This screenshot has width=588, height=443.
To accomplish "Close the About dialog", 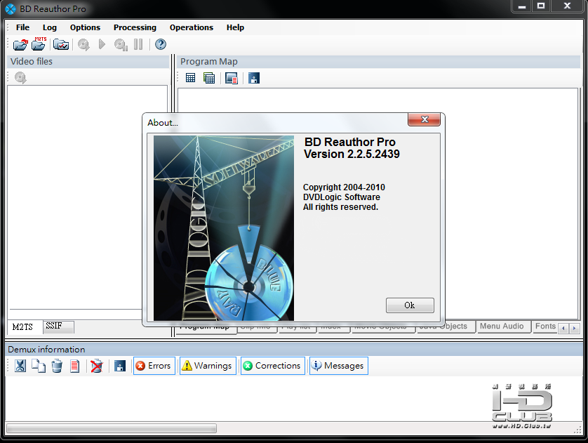I will [424, 119].
